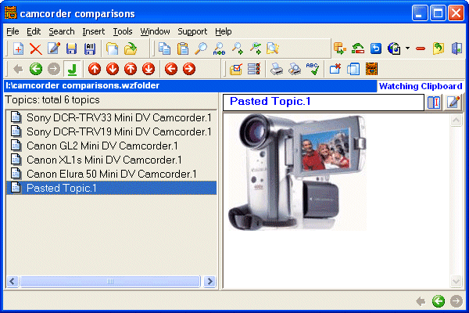
Task: Open the dropdown arrow beside globe icon
Action: [x=407, y=49]
